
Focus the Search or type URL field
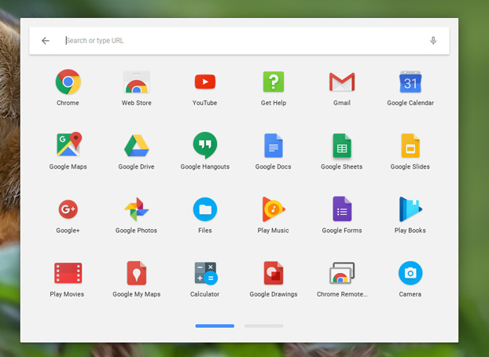point(239,41)
